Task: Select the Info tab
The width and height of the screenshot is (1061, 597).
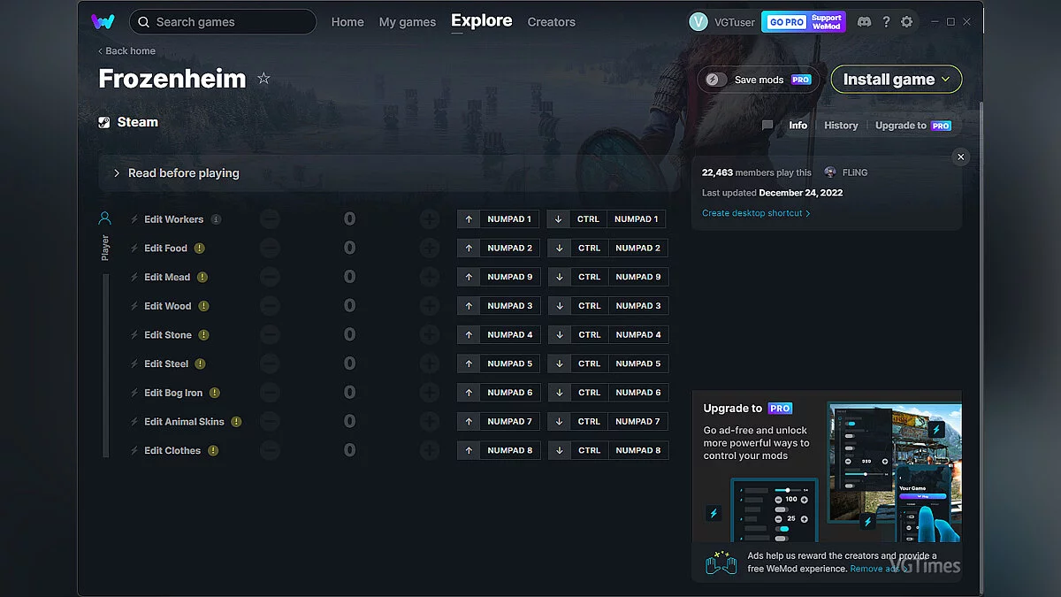Action: [798, 126]
